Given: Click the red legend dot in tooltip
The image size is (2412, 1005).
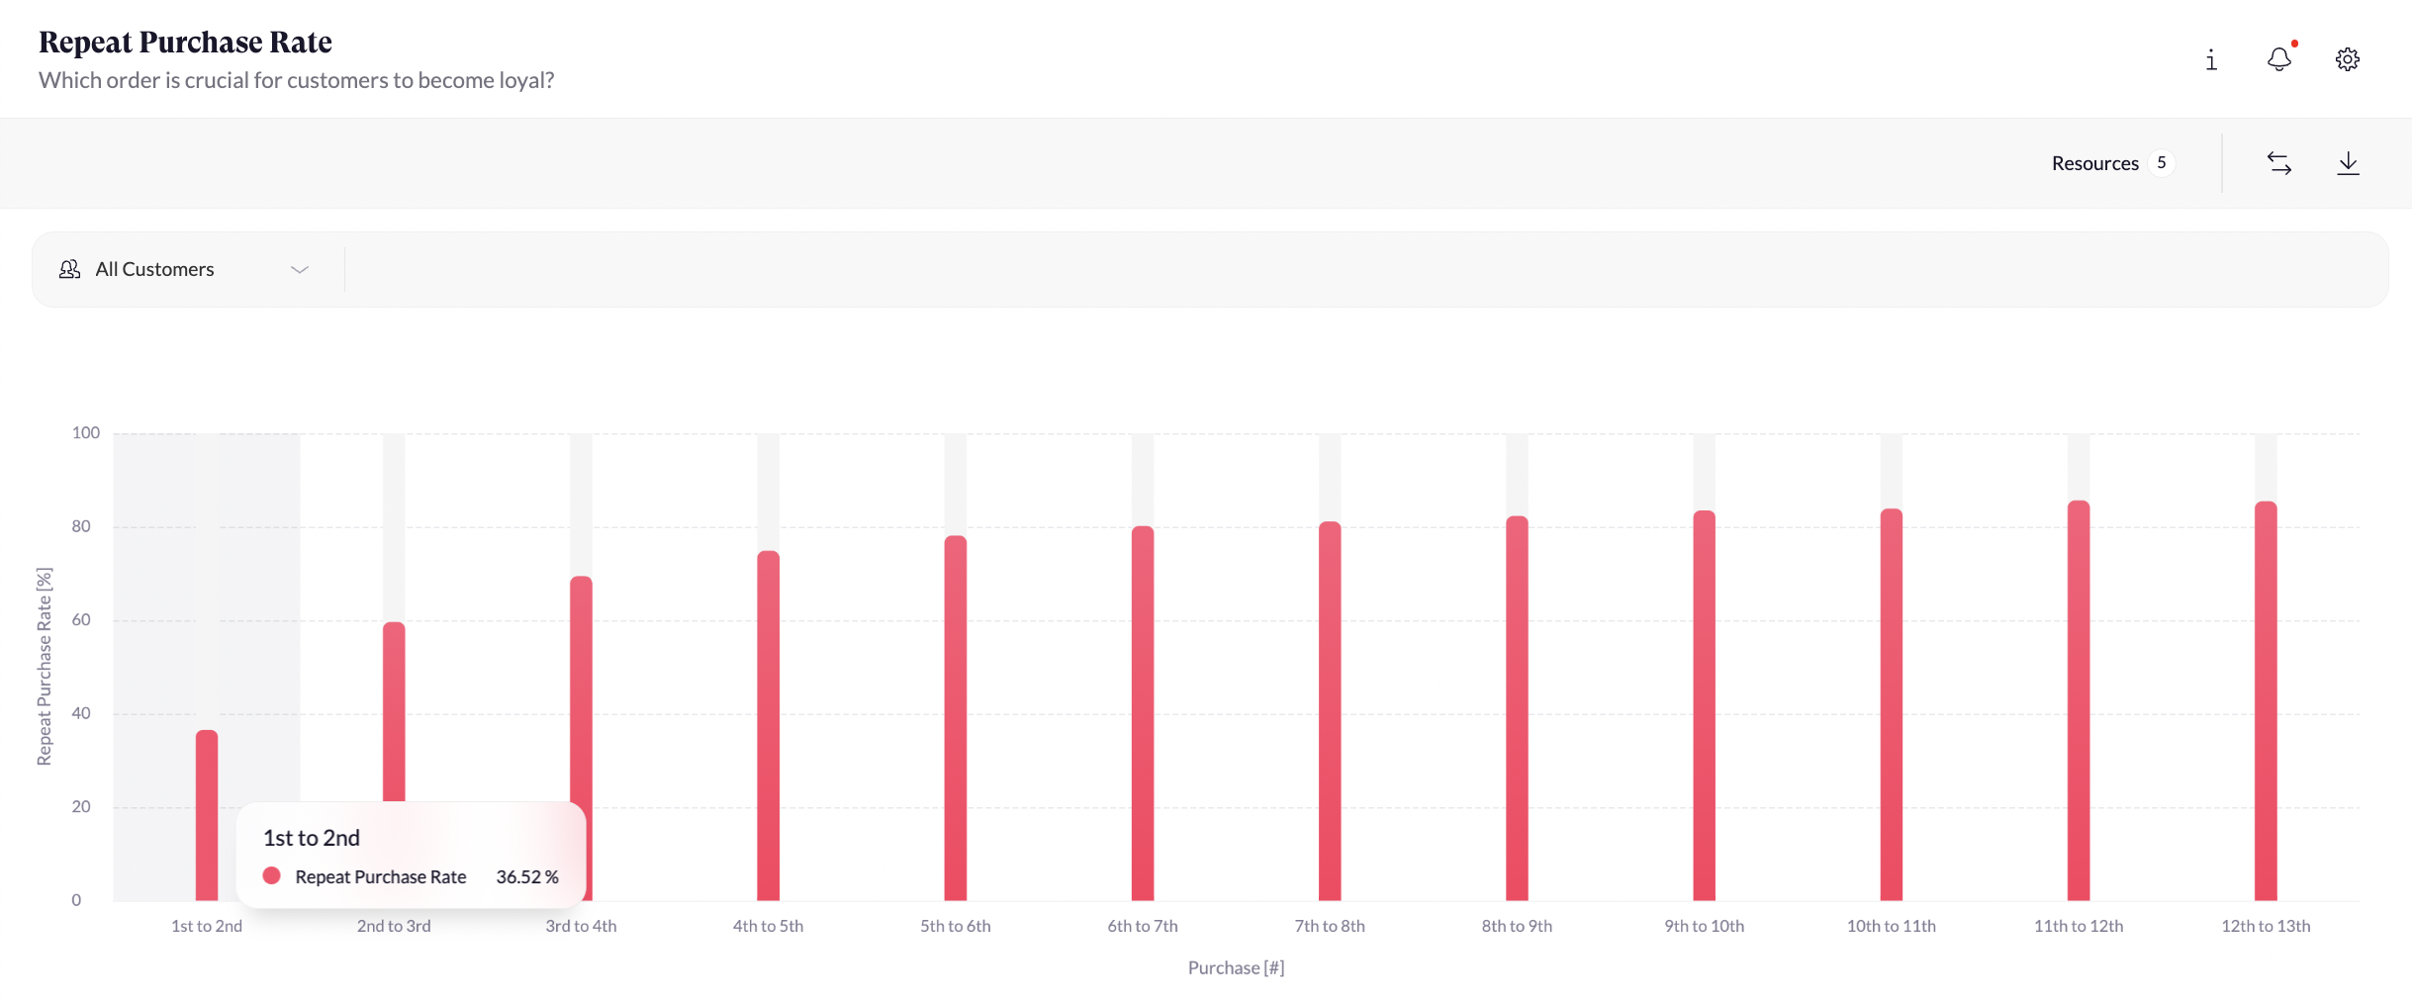Looking at the screenshot, I should click(272, 876).
